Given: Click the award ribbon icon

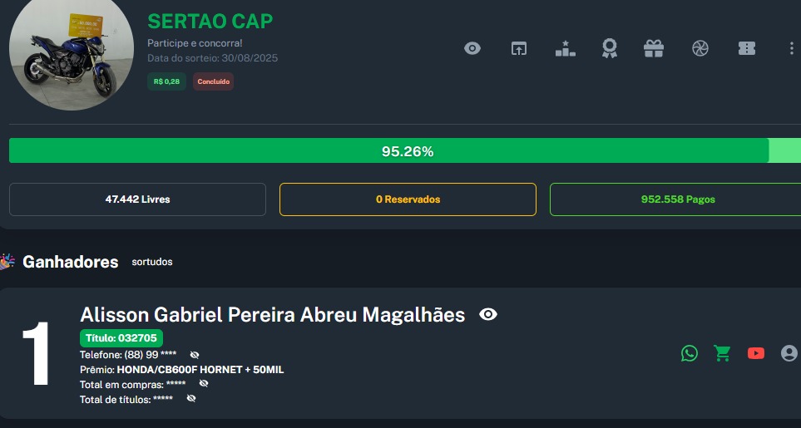Looking at the screenshot, I should click(610, 48).
